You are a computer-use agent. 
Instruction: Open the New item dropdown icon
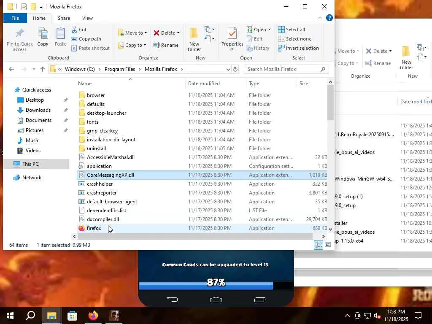[x=209, y=29]
